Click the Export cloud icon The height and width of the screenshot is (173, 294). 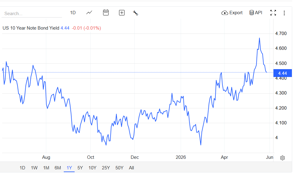point(225,13)
